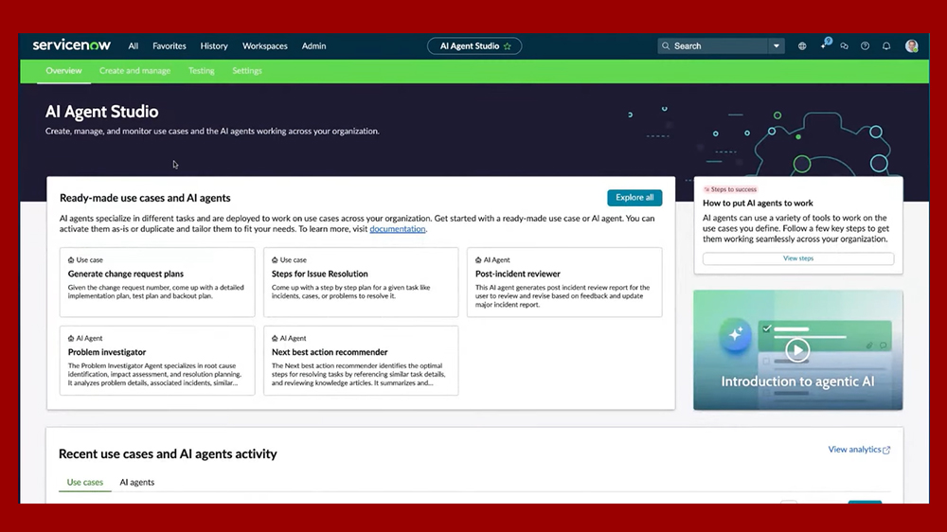Select the Use cases activity tab
The height and width of the screenshot is (532, 947).
pos(84,482)
